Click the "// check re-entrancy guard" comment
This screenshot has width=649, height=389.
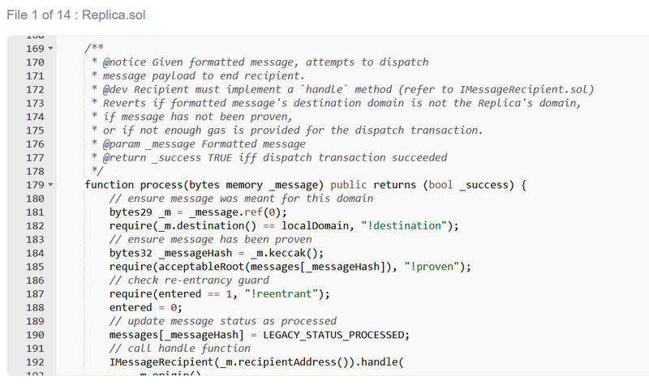click(x=191, y=280)
